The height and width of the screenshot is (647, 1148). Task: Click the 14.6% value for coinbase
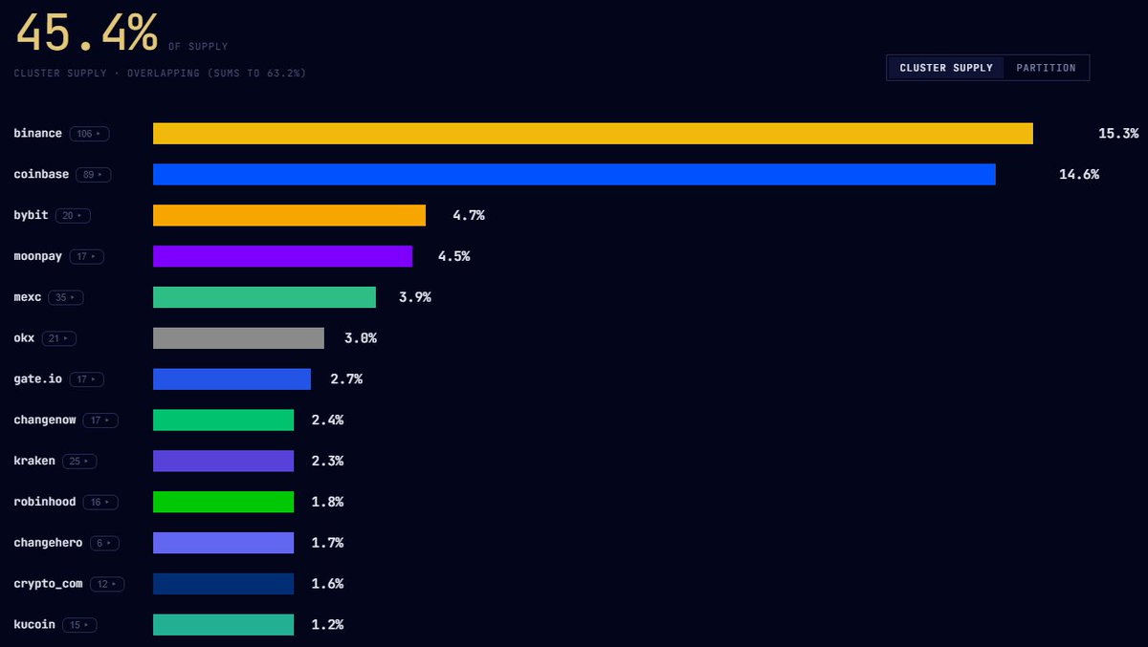[1079, 175]
